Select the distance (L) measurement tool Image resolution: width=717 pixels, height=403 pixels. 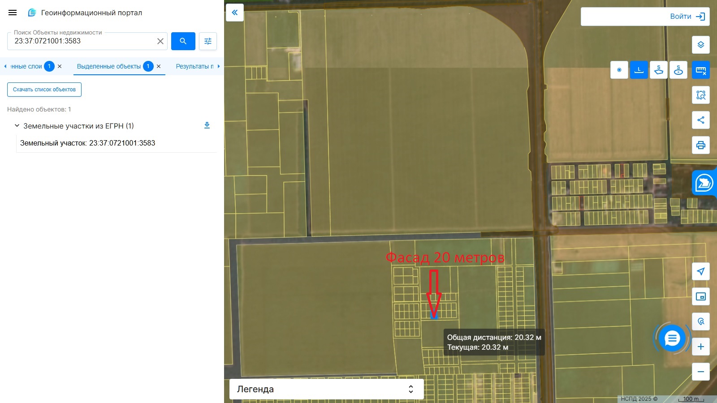click(x=639, y=70)
